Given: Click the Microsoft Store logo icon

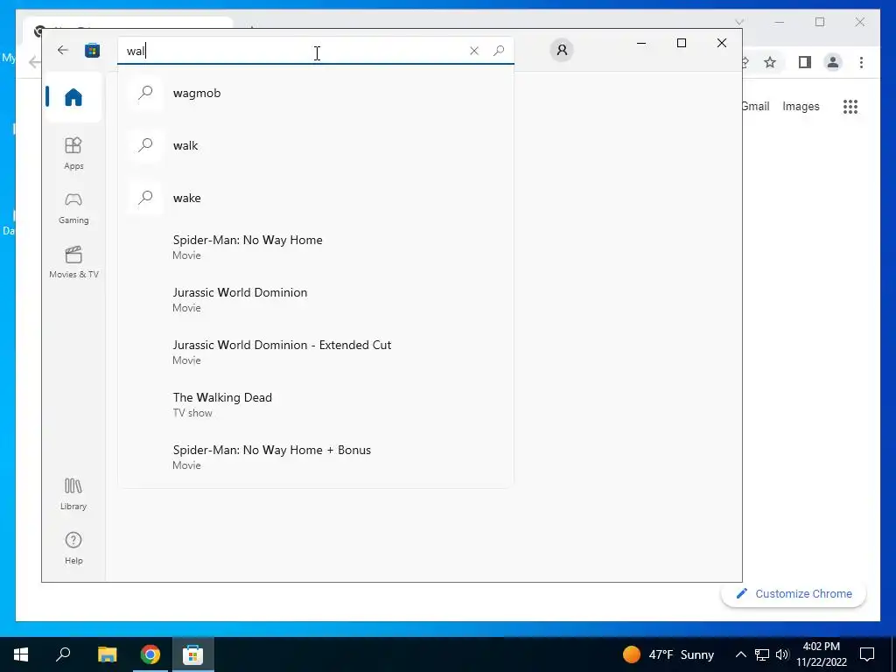Looking at the screenshot, I should 92,51.
